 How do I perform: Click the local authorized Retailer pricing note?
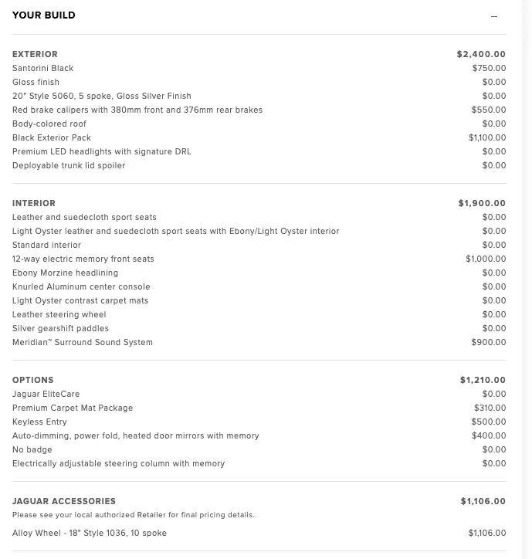point(134,515)
